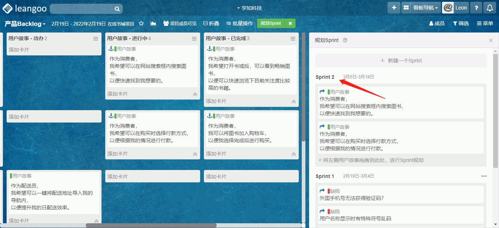The height and width of the screenshot is (228, 499).
Task: Expand the 享知科技 organization dropdown
Action: click(x=249, y=8)
